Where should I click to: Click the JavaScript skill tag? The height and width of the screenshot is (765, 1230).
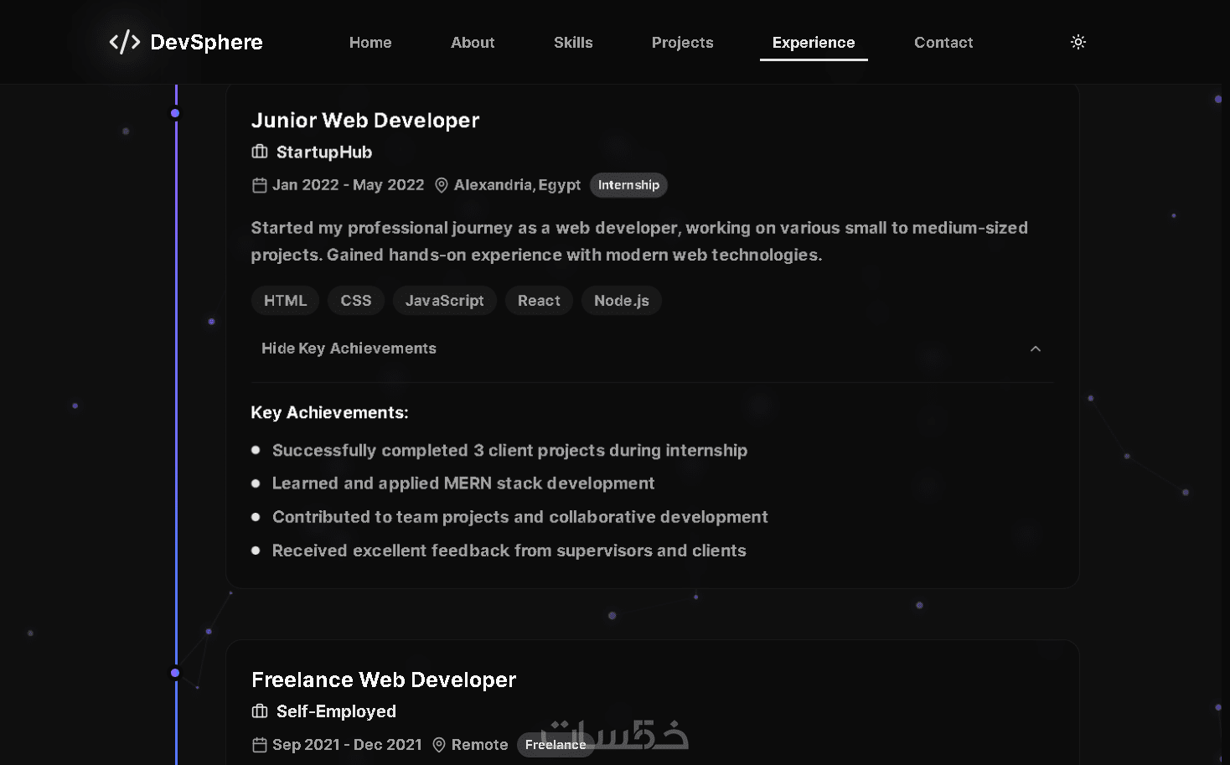coord(444,301)
